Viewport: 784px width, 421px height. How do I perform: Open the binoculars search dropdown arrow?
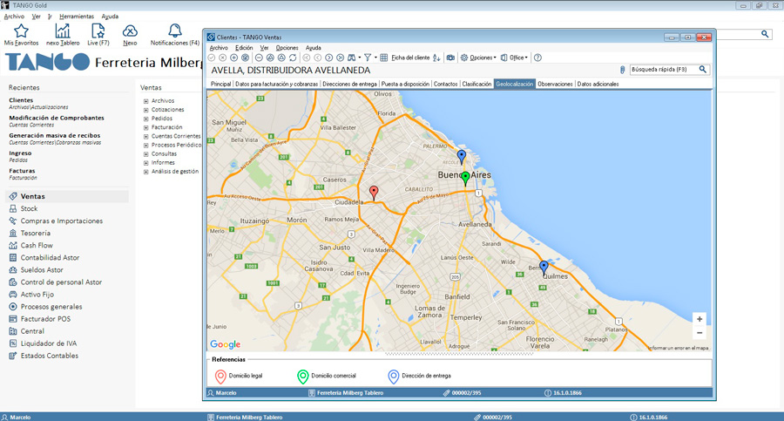pyautogui.click(x=360, y=58)
